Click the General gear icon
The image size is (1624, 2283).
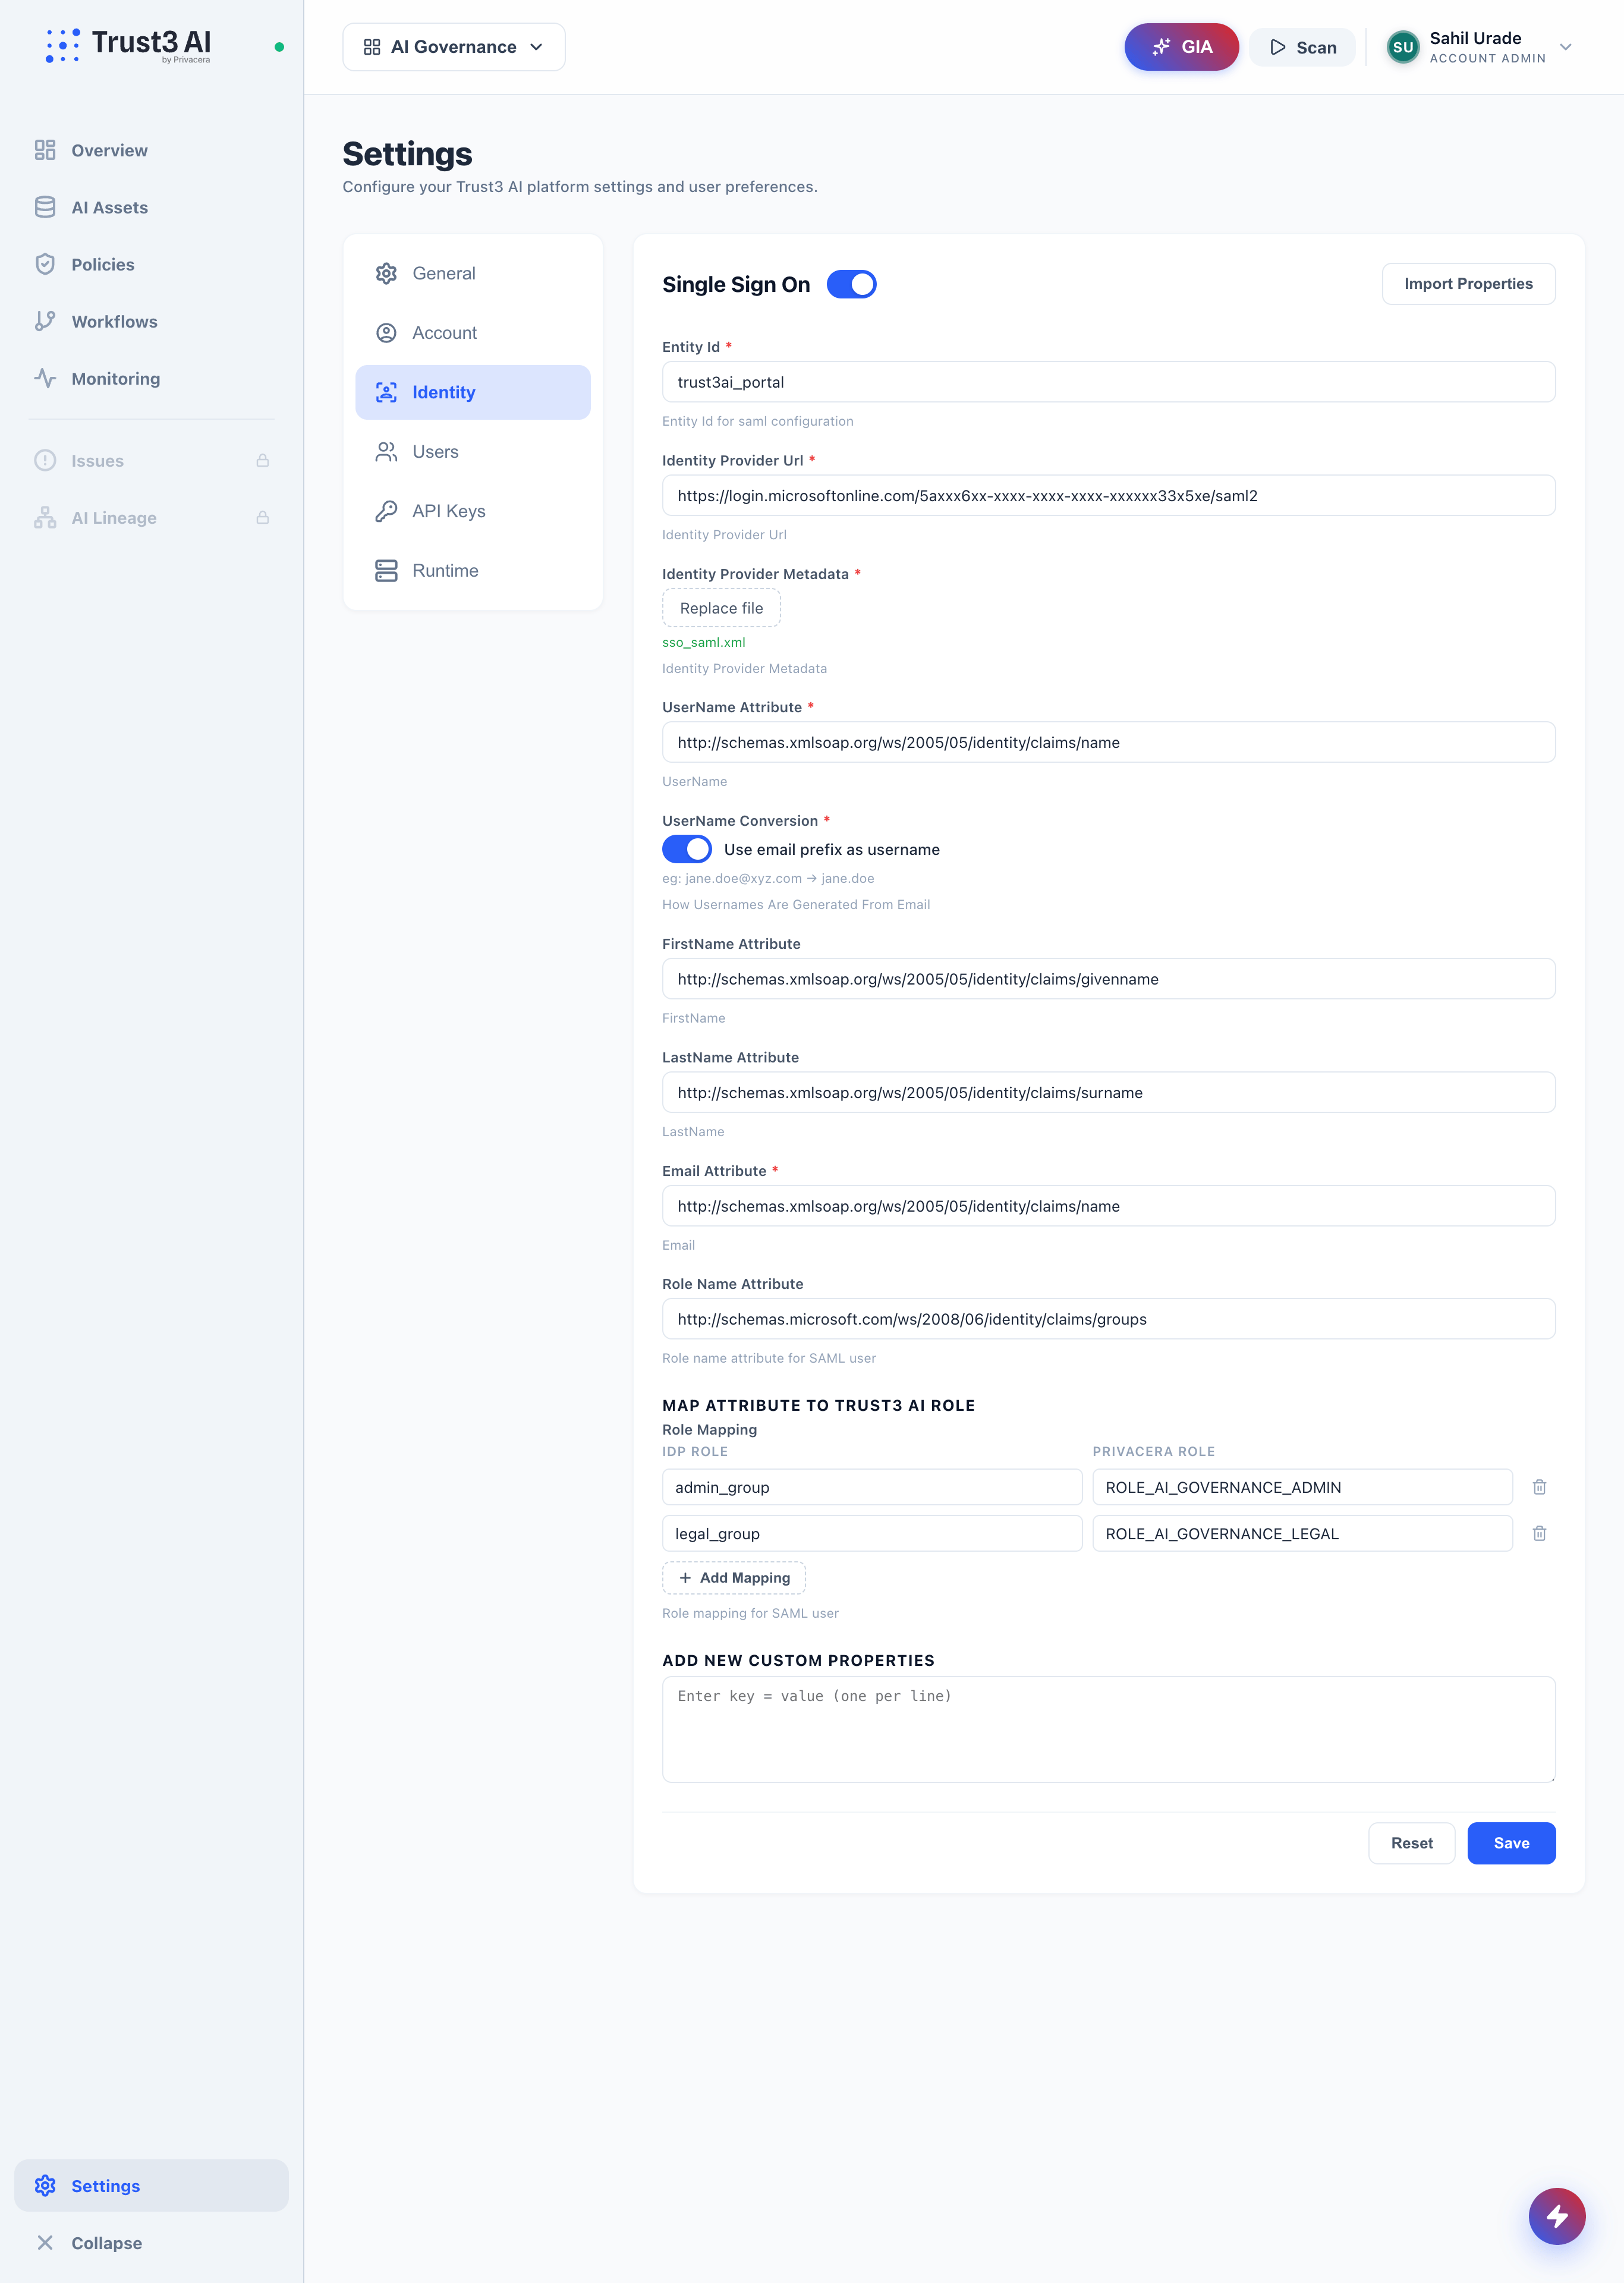click(x=386, y=273)
